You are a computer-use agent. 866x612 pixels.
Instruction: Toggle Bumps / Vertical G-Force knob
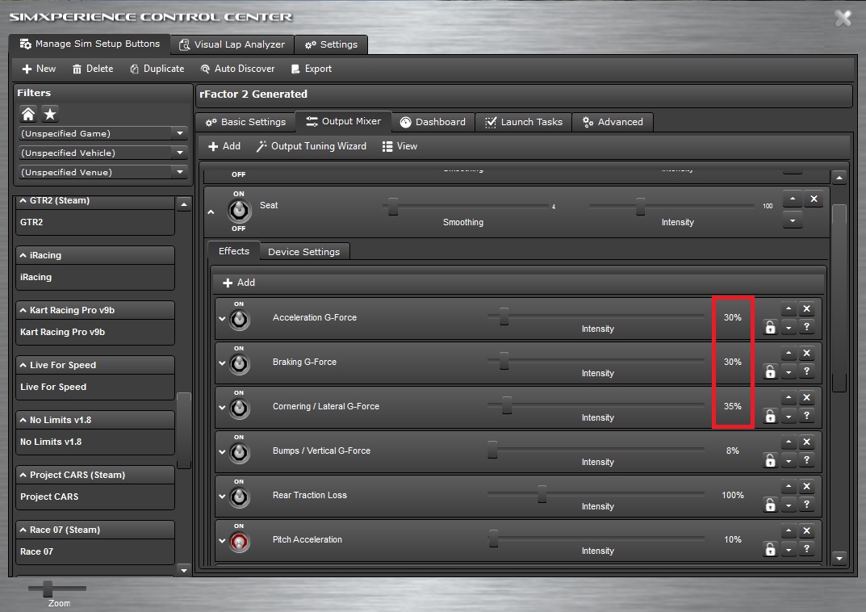(x=239, y=453)
